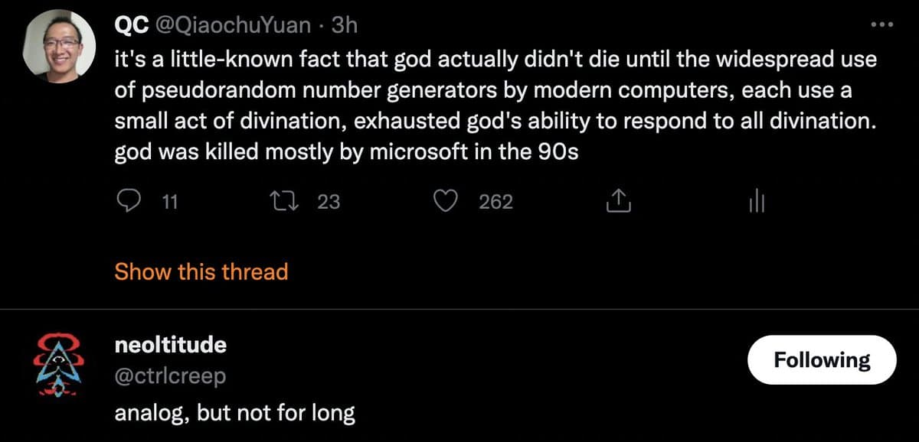This screenshot has height=442, width=919.
Task: Click the QC display name
Action: [132, 25]
